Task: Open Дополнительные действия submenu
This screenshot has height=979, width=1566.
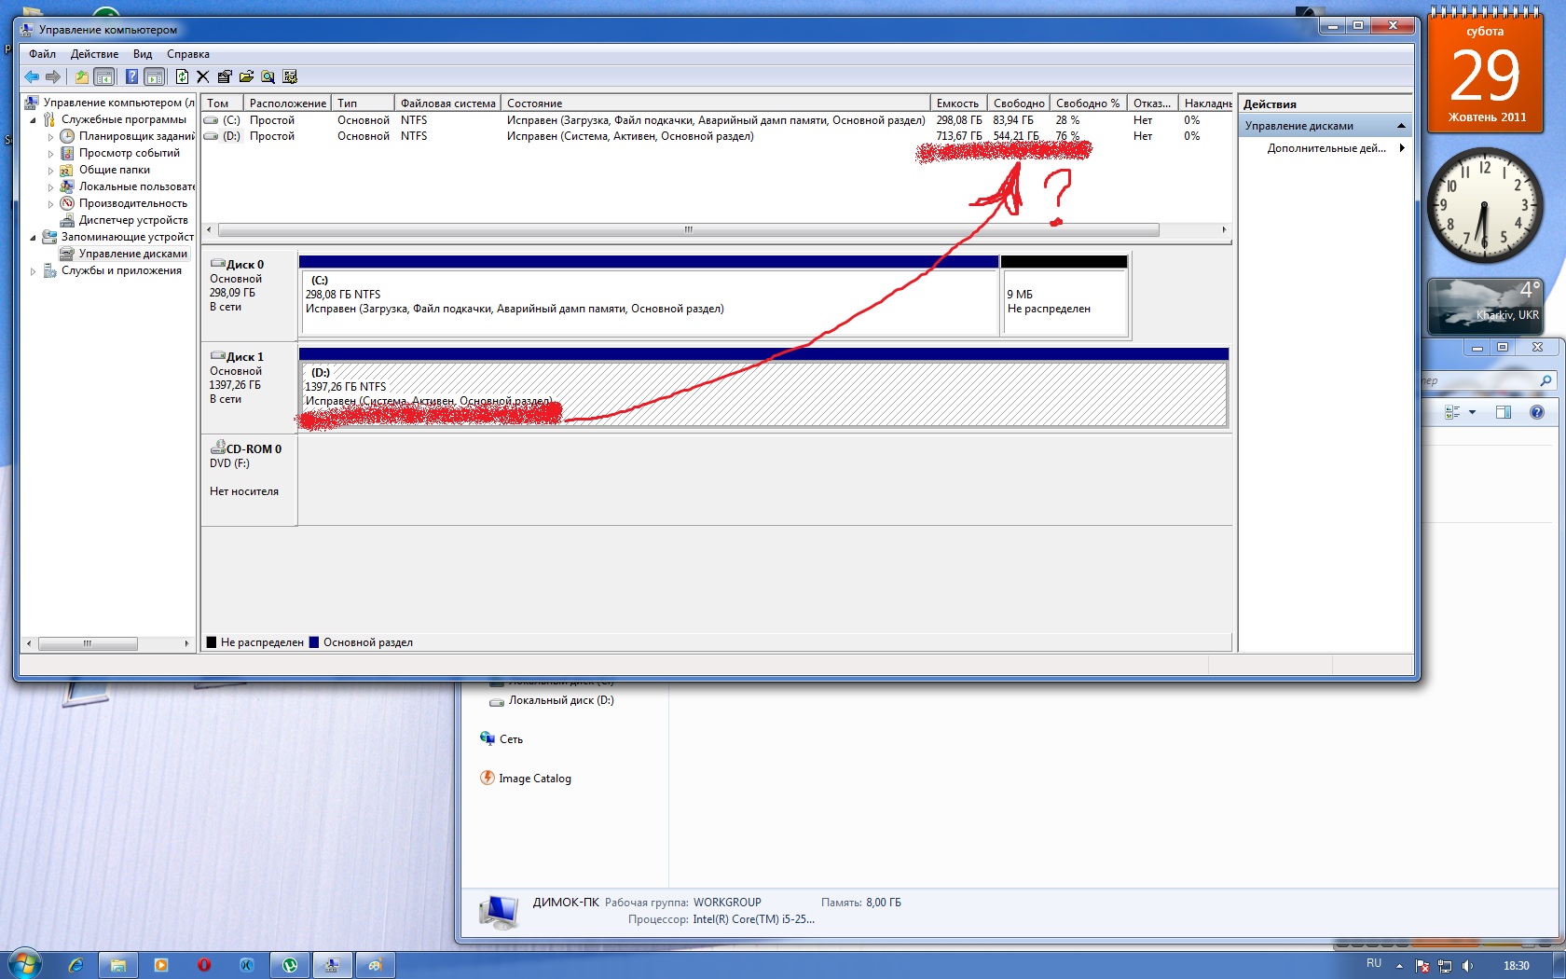Action: 1326,148
